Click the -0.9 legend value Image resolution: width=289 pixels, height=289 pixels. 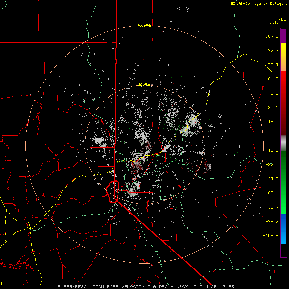click(273, 136)
